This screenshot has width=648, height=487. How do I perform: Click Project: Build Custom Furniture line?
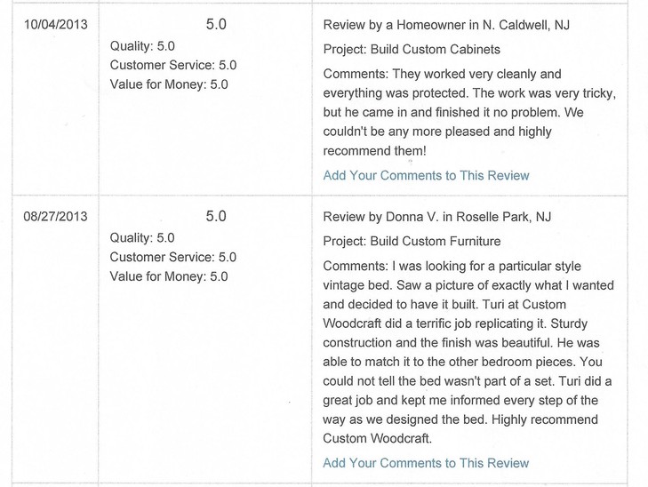pyautogui.click(x=412, y=241)
